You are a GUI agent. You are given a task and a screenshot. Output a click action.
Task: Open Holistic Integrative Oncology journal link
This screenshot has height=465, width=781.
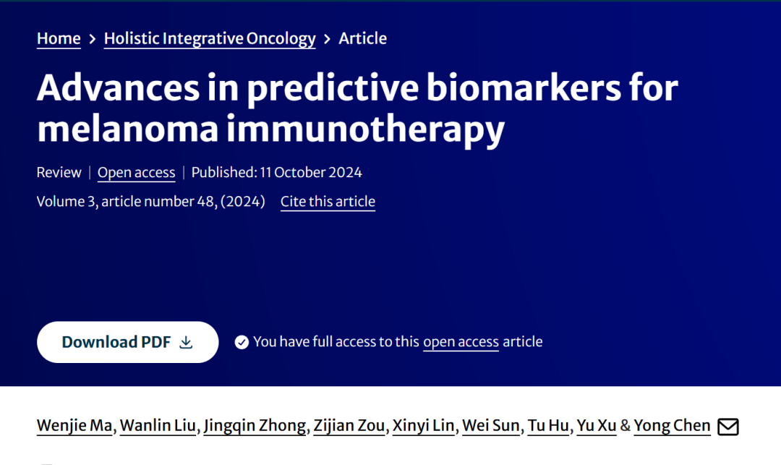(x=210, y=38)
